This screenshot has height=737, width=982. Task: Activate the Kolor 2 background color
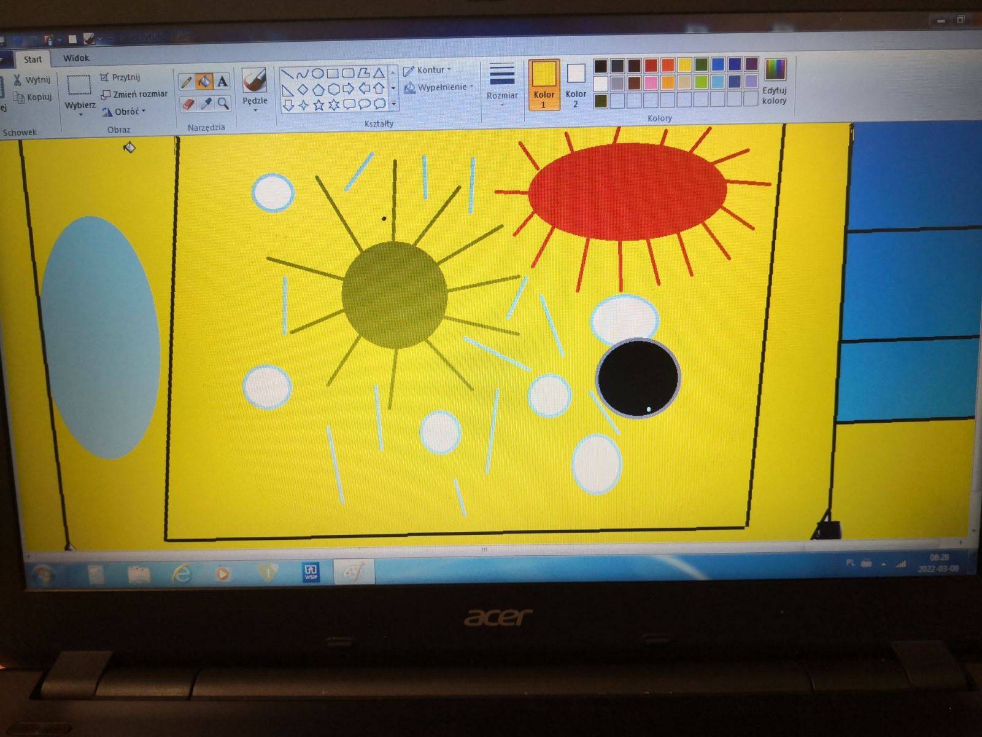pyautogui.click(x=576, y=85)
